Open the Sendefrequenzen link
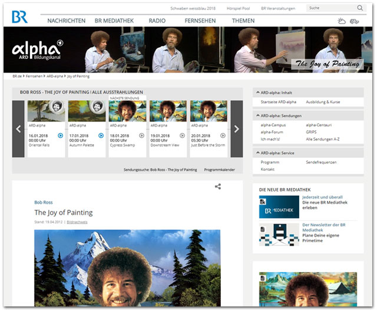The width and height of the screenshot is (377, 310). (321, 162)
